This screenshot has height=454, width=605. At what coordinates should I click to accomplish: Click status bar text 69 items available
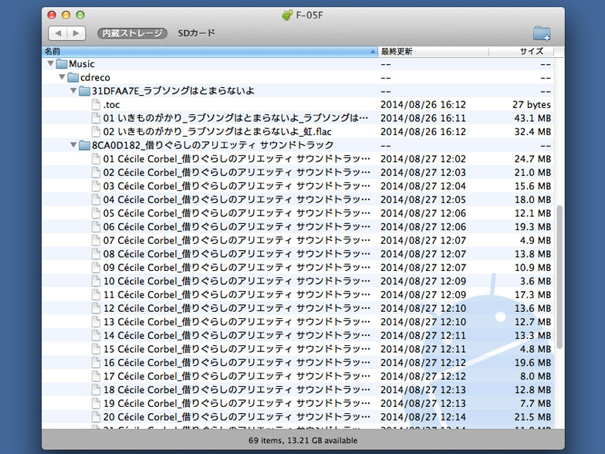tap(302, 440)
